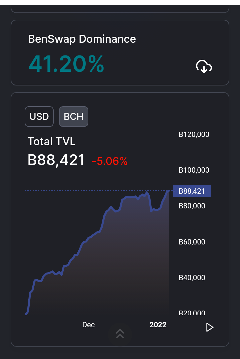Click the 41.20% dominance value
This screenshot has width=240, height=359.
tap(66, 64)
